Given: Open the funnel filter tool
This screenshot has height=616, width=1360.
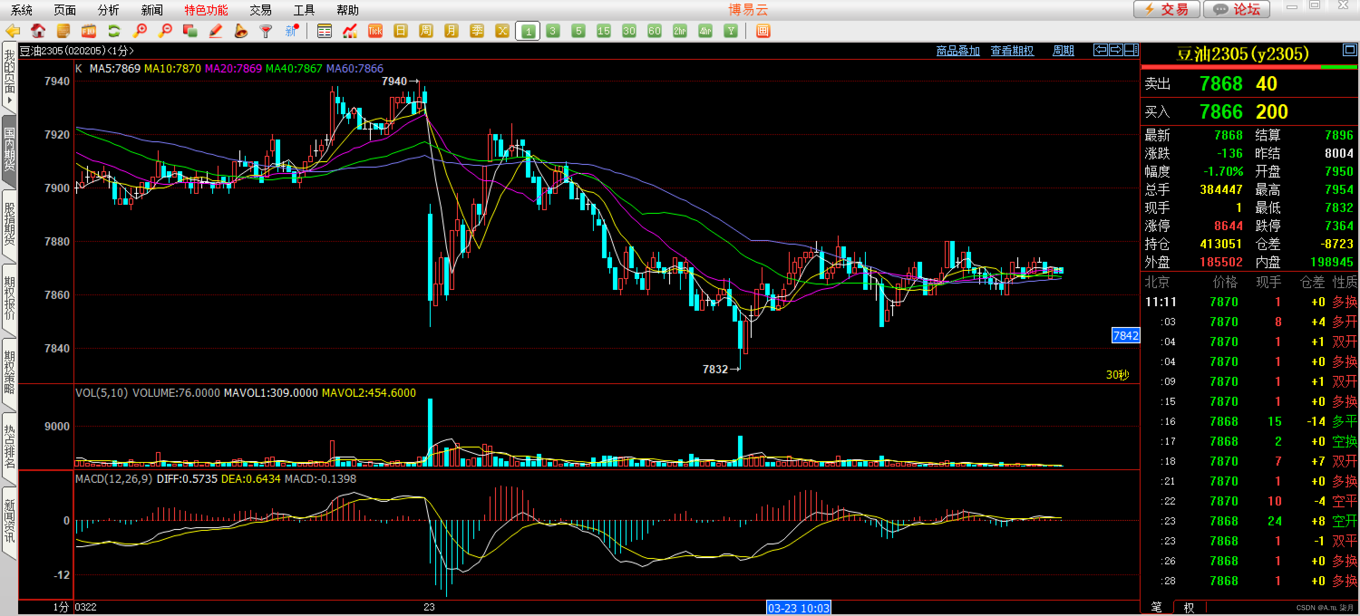Looking at the screenshot, I should tap(266, 31).
